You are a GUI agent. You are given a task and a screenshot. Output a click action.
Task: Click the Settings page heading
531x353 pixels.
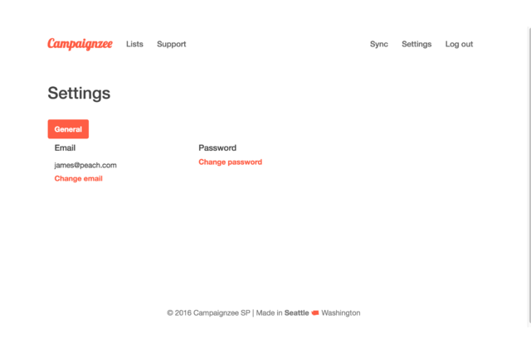pyautogui.click(x=79, y=93)
